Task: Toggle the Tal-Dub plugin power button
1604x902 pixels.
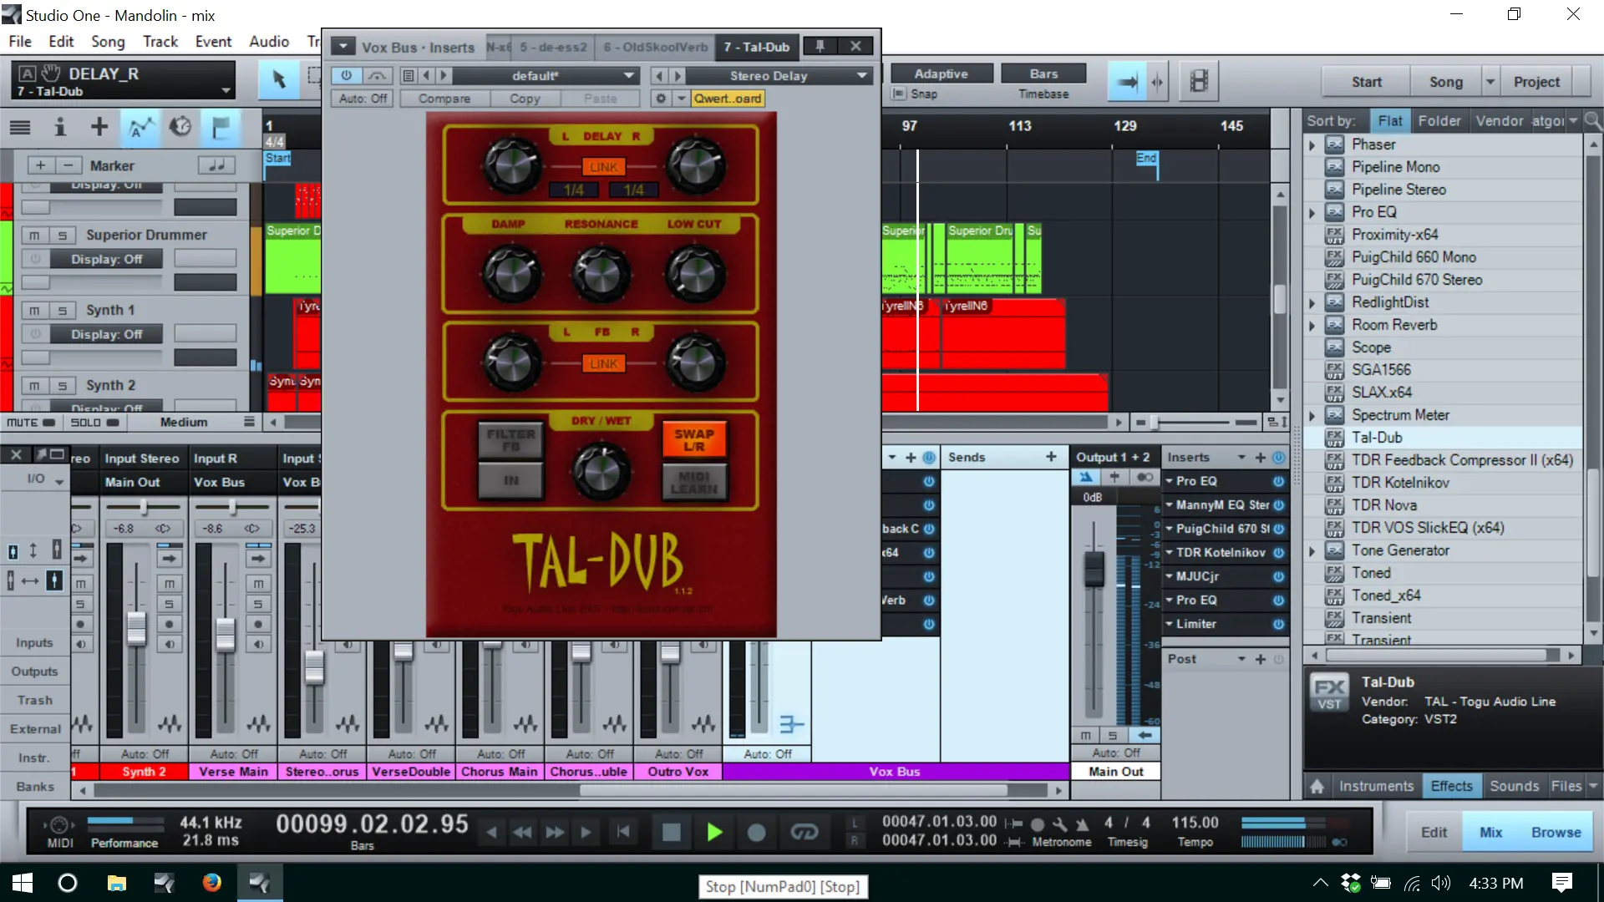Action: 346,76
